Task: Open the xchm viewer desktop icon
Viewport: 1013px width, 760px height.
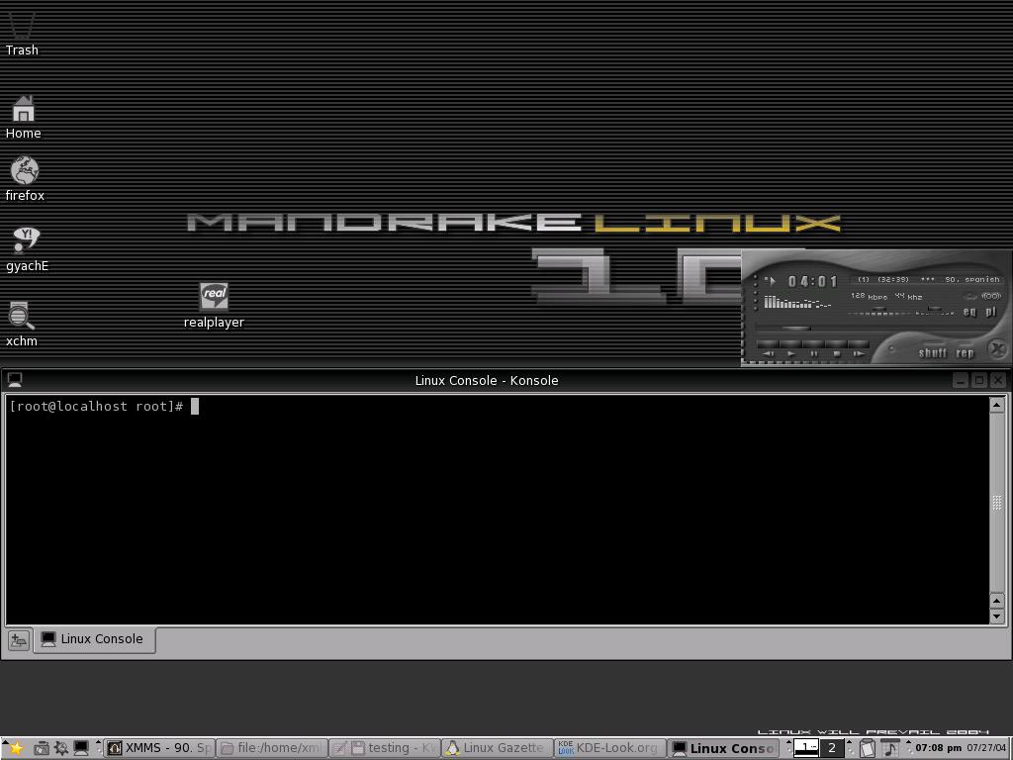Action: coord(22,324)
